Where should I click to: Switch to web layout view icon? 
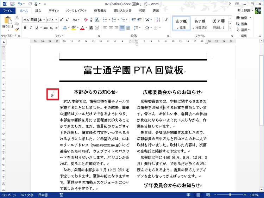pyautogui.click(x=208, y=195)
